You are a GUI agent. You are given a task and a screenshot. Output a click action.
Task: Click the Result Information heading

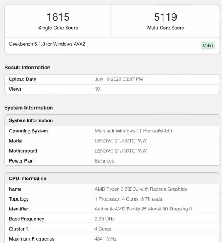click(x=27, y=68)
